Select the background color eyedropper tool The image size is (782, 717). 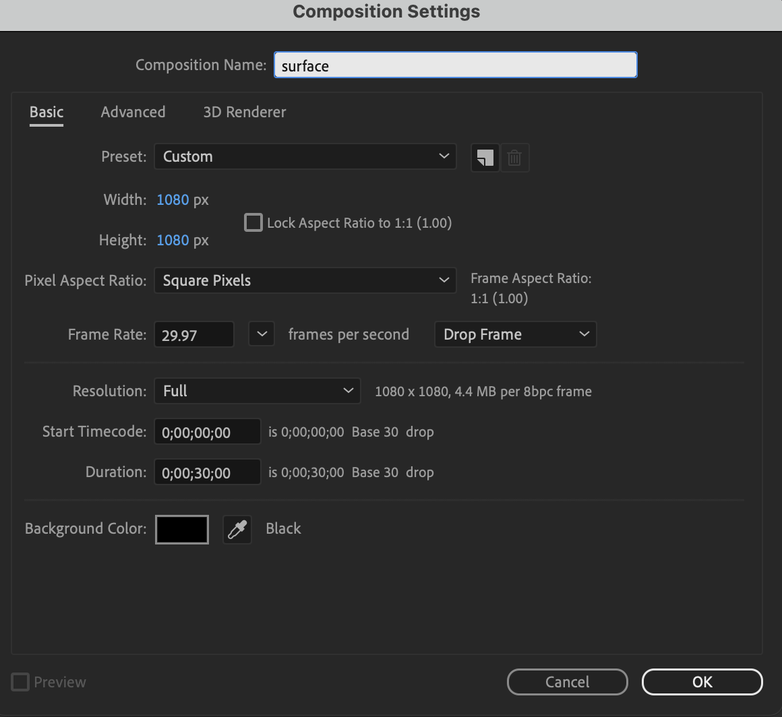point(237,529)
